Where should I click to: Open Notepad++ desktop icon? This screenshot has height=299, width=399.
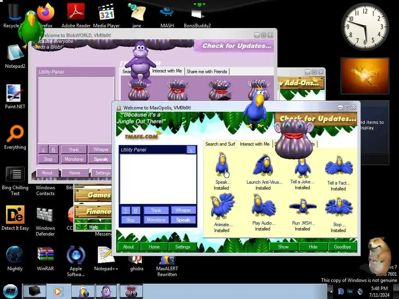[106, 259]
